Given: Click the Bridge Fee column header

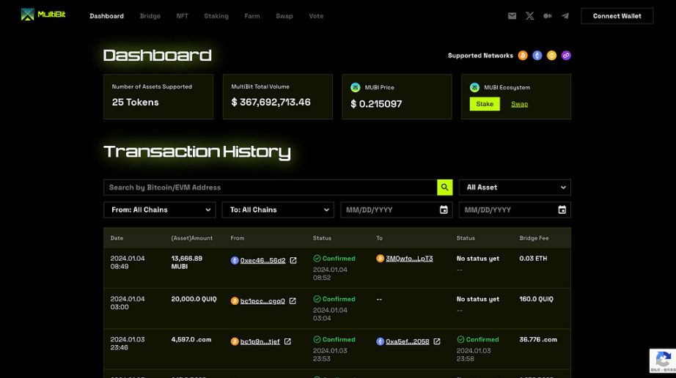Looking at the screenshot, I should pos(534,238).
